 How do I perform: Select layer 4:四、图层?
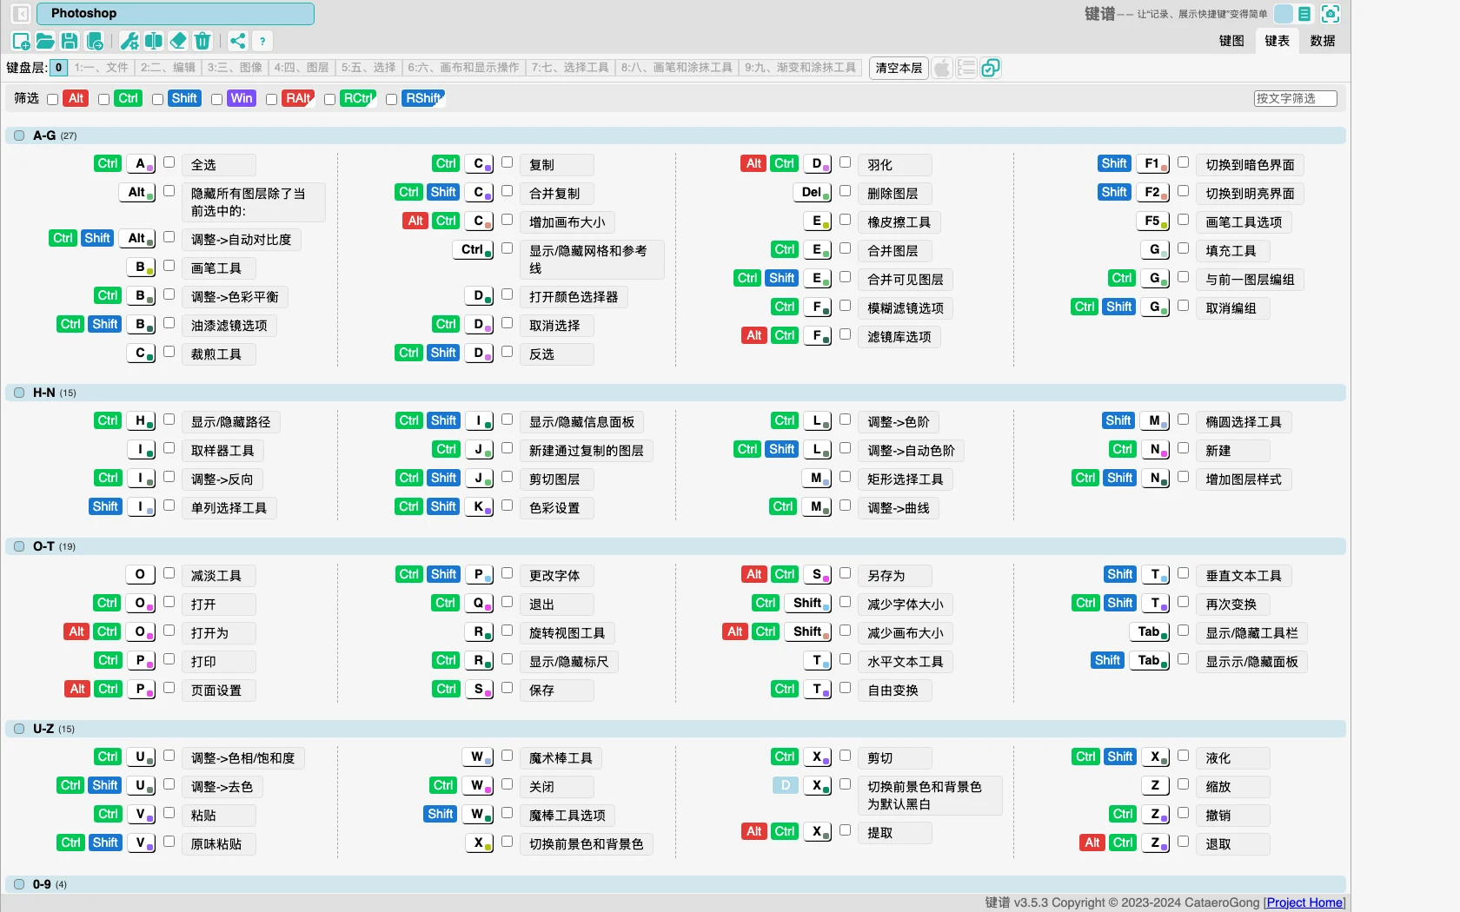(302, 68)
